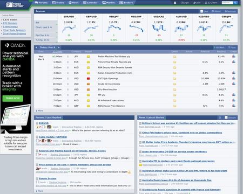Open the calendar Filter button
Viewport: 243px width, 194px height.
pyautogui.click(x=232, y=47)
